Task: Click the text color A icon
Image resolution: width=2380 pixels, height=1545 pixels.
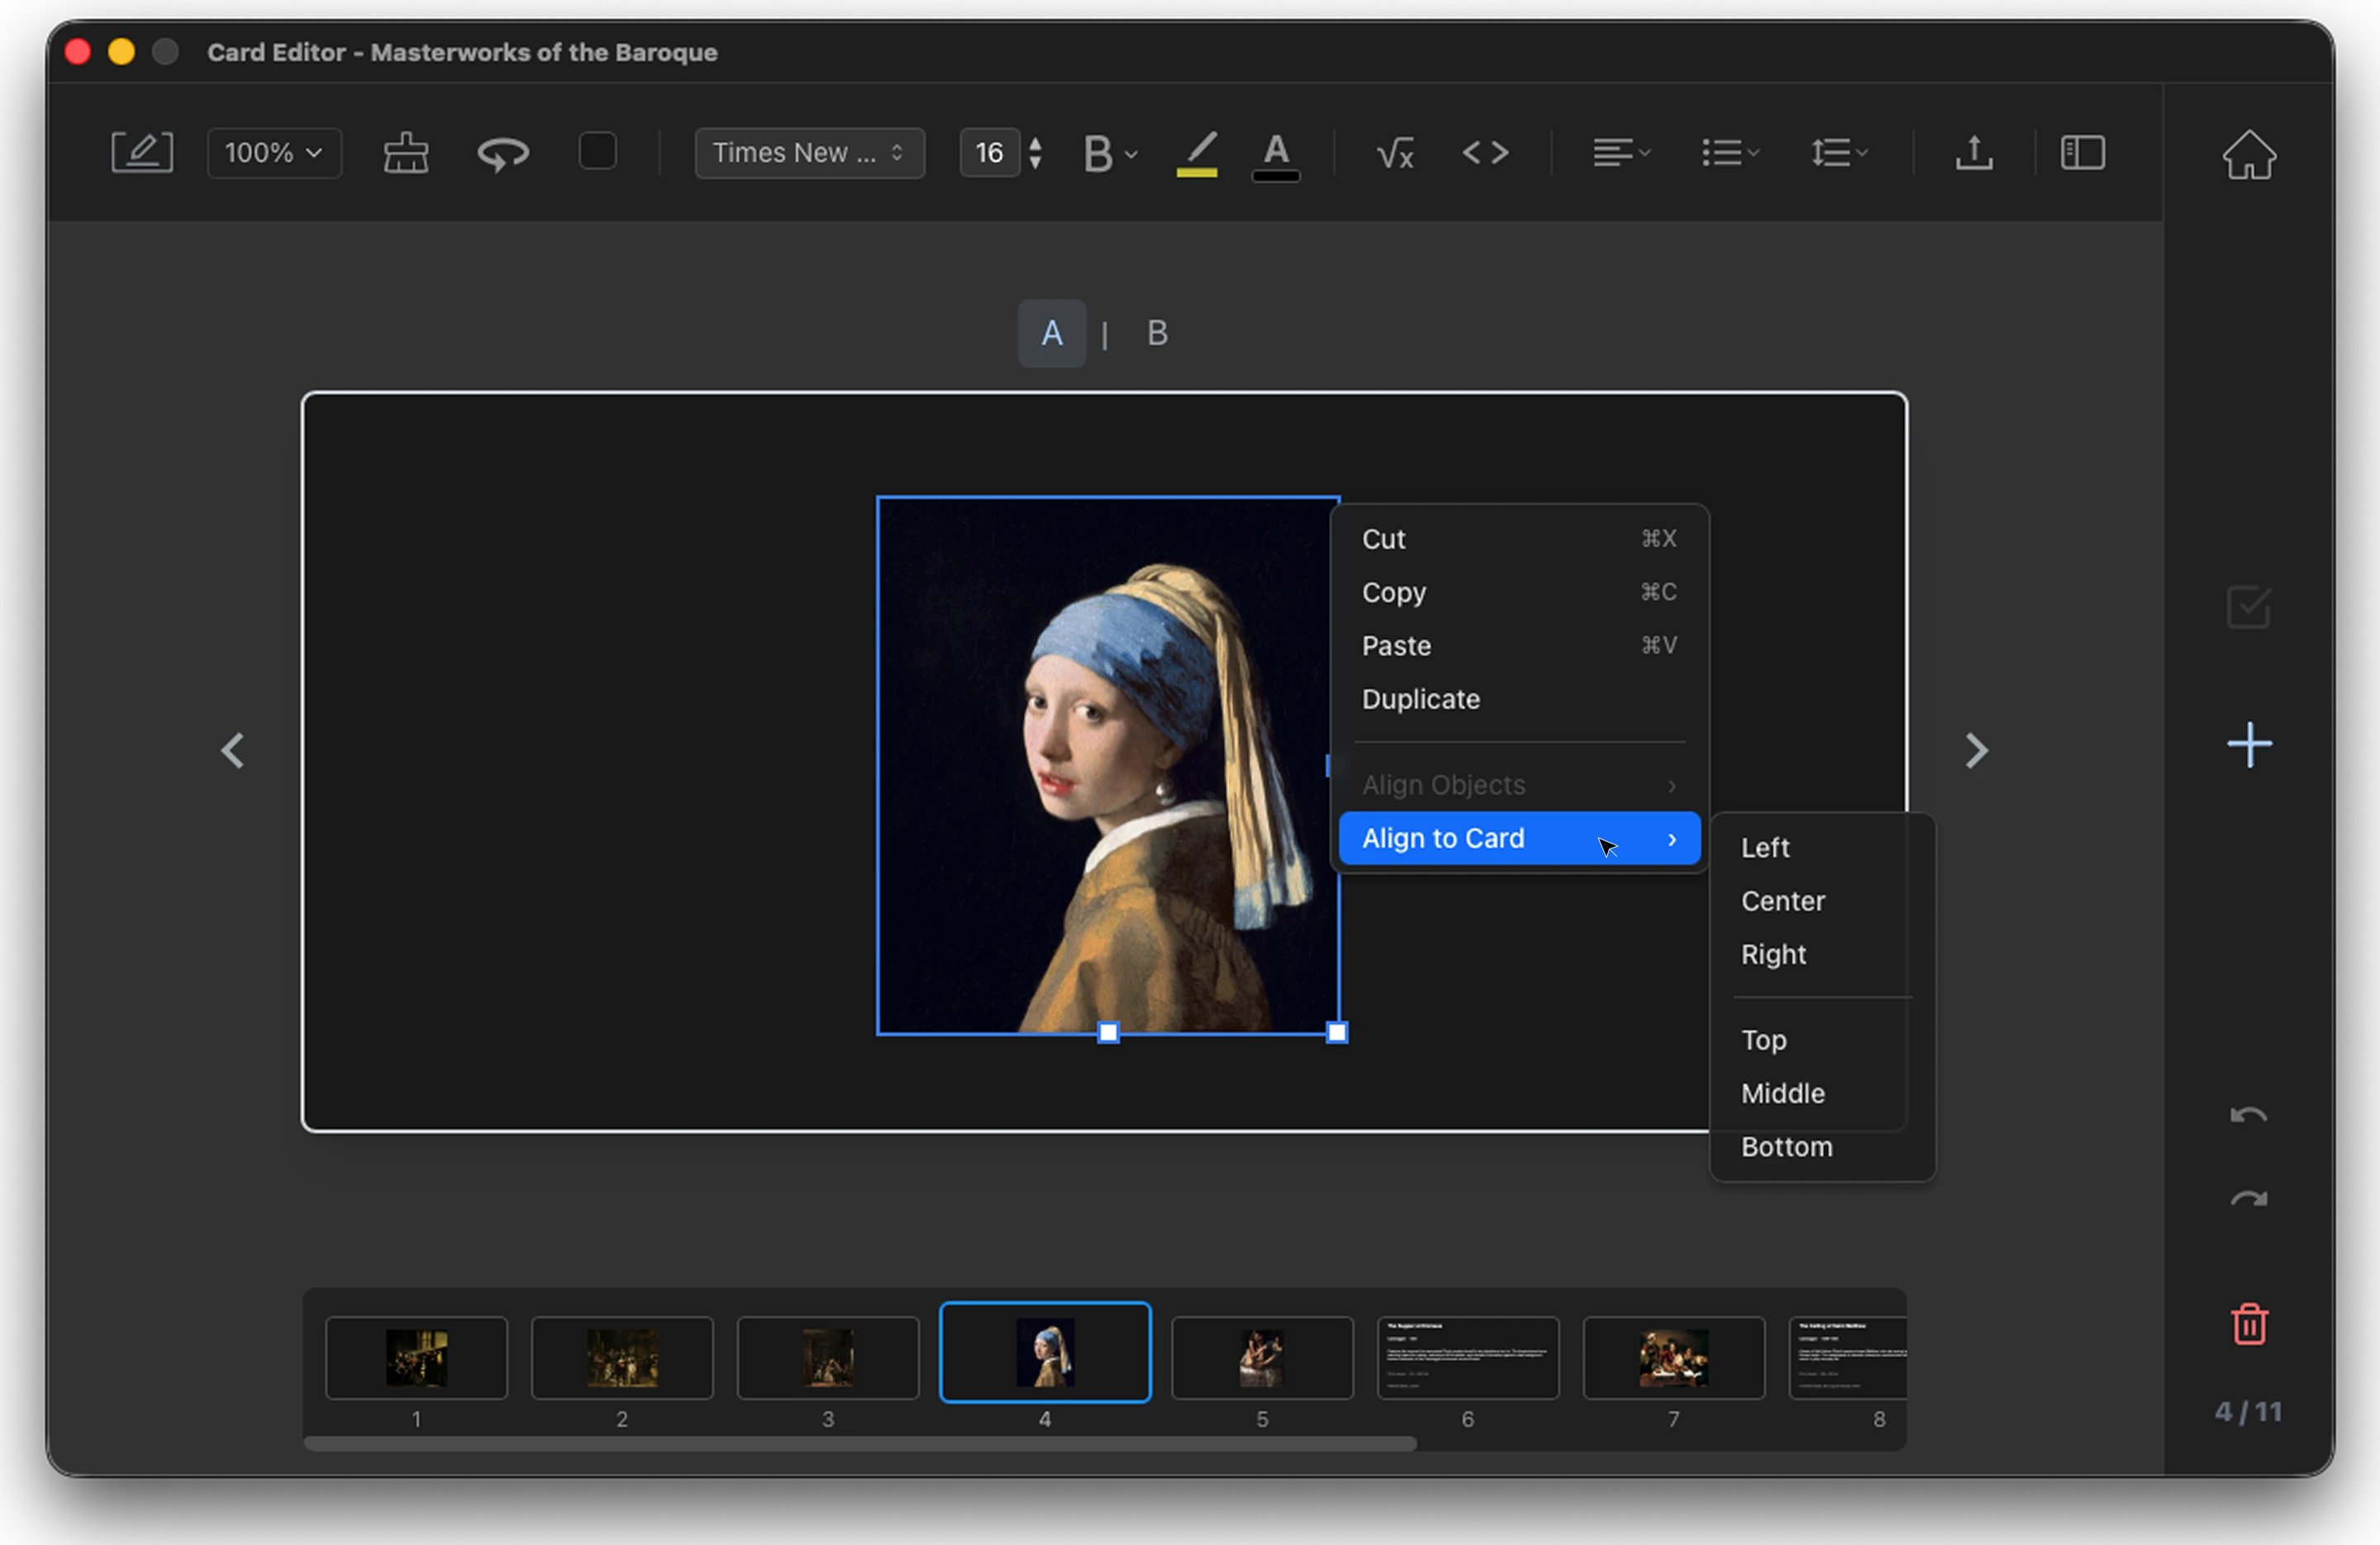Action: click(x=1276, y=155)
